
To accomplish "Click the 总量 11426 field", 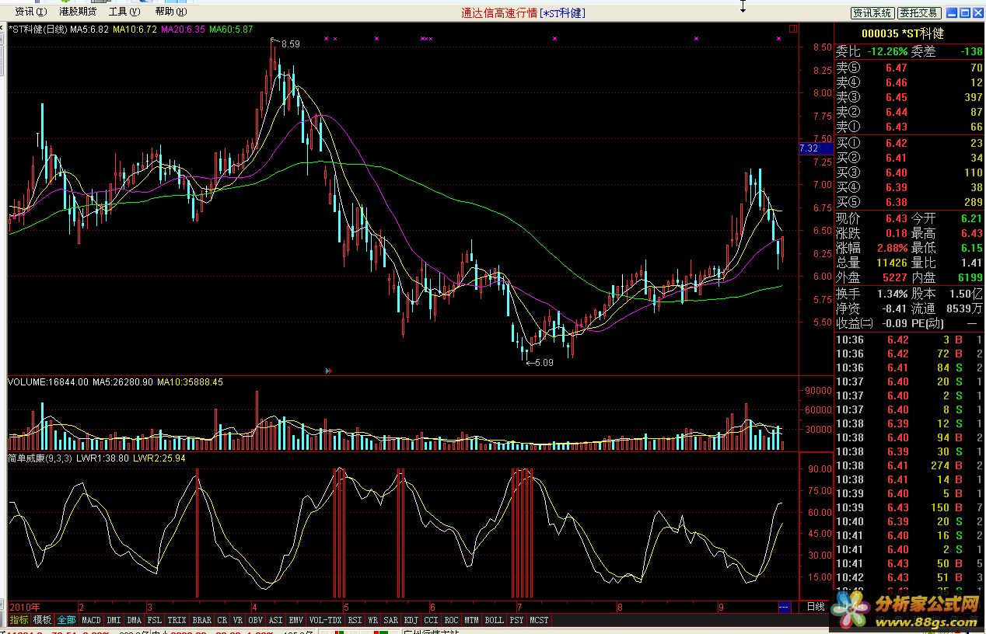I will 872,263.
